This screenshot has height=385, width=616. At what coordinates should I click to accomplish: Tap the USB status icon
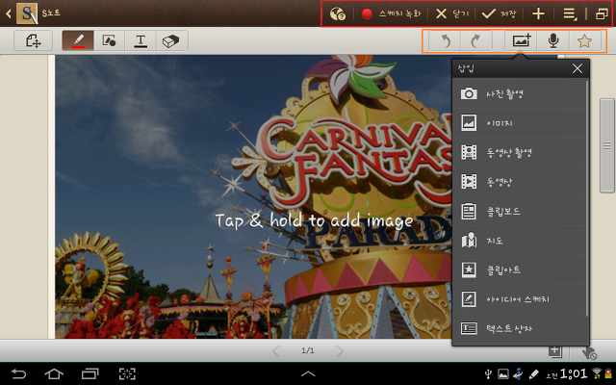click(x=488, y=373)
